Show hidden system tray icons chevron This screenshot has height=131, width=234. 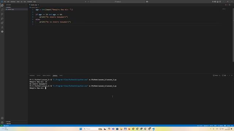click(211, 129)
